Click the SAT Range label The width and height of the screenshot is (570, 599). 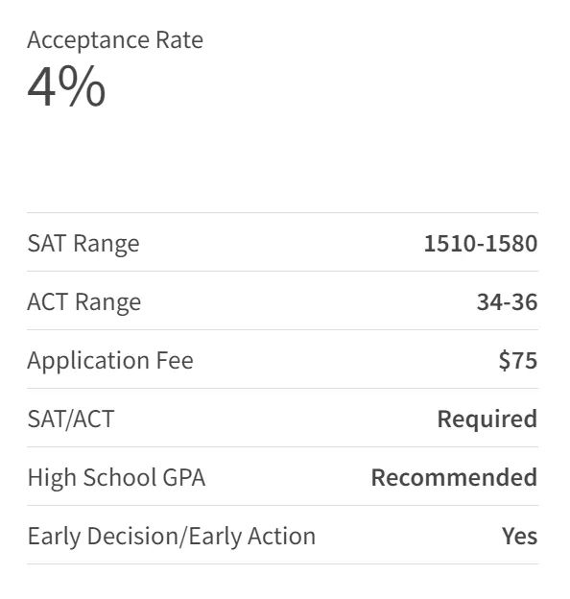(x=83, y=244)
